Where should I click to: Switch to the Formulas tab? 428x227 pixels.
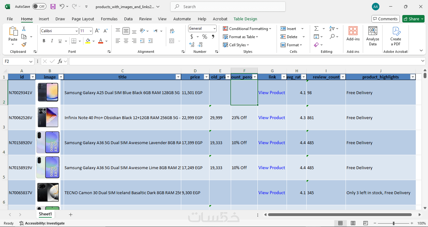pyautogui.click(x=109, y=19)
